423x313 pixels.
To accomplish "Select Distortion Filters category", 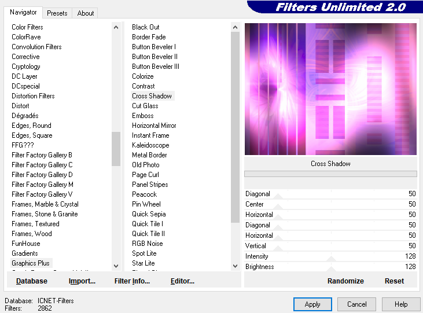I will click(x=33, y=96).
